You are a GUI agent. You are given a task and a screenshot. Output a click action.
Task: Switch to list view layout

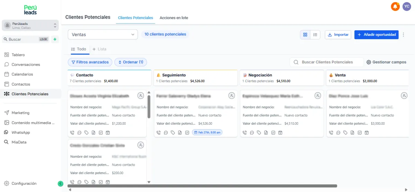click(x=315, y=35)
